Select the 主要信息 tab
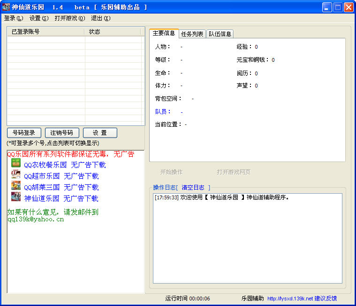This screenshot has width=356, height=306. [164, 33]
